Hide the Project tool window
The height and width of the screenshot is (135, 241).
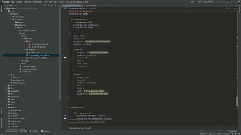(59, 5)
